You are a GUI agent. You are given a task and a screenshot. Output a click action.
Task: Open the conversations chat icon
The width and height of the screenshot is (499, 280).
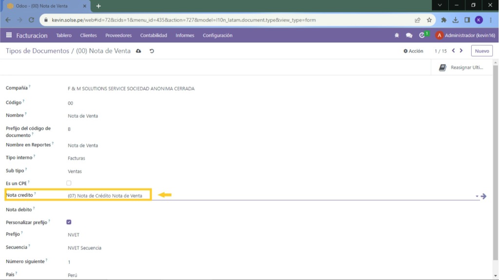[x=409, y=36]
